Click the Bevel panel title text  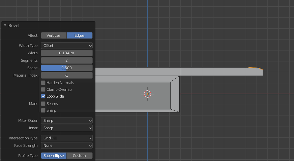click(x=14, y=26)
